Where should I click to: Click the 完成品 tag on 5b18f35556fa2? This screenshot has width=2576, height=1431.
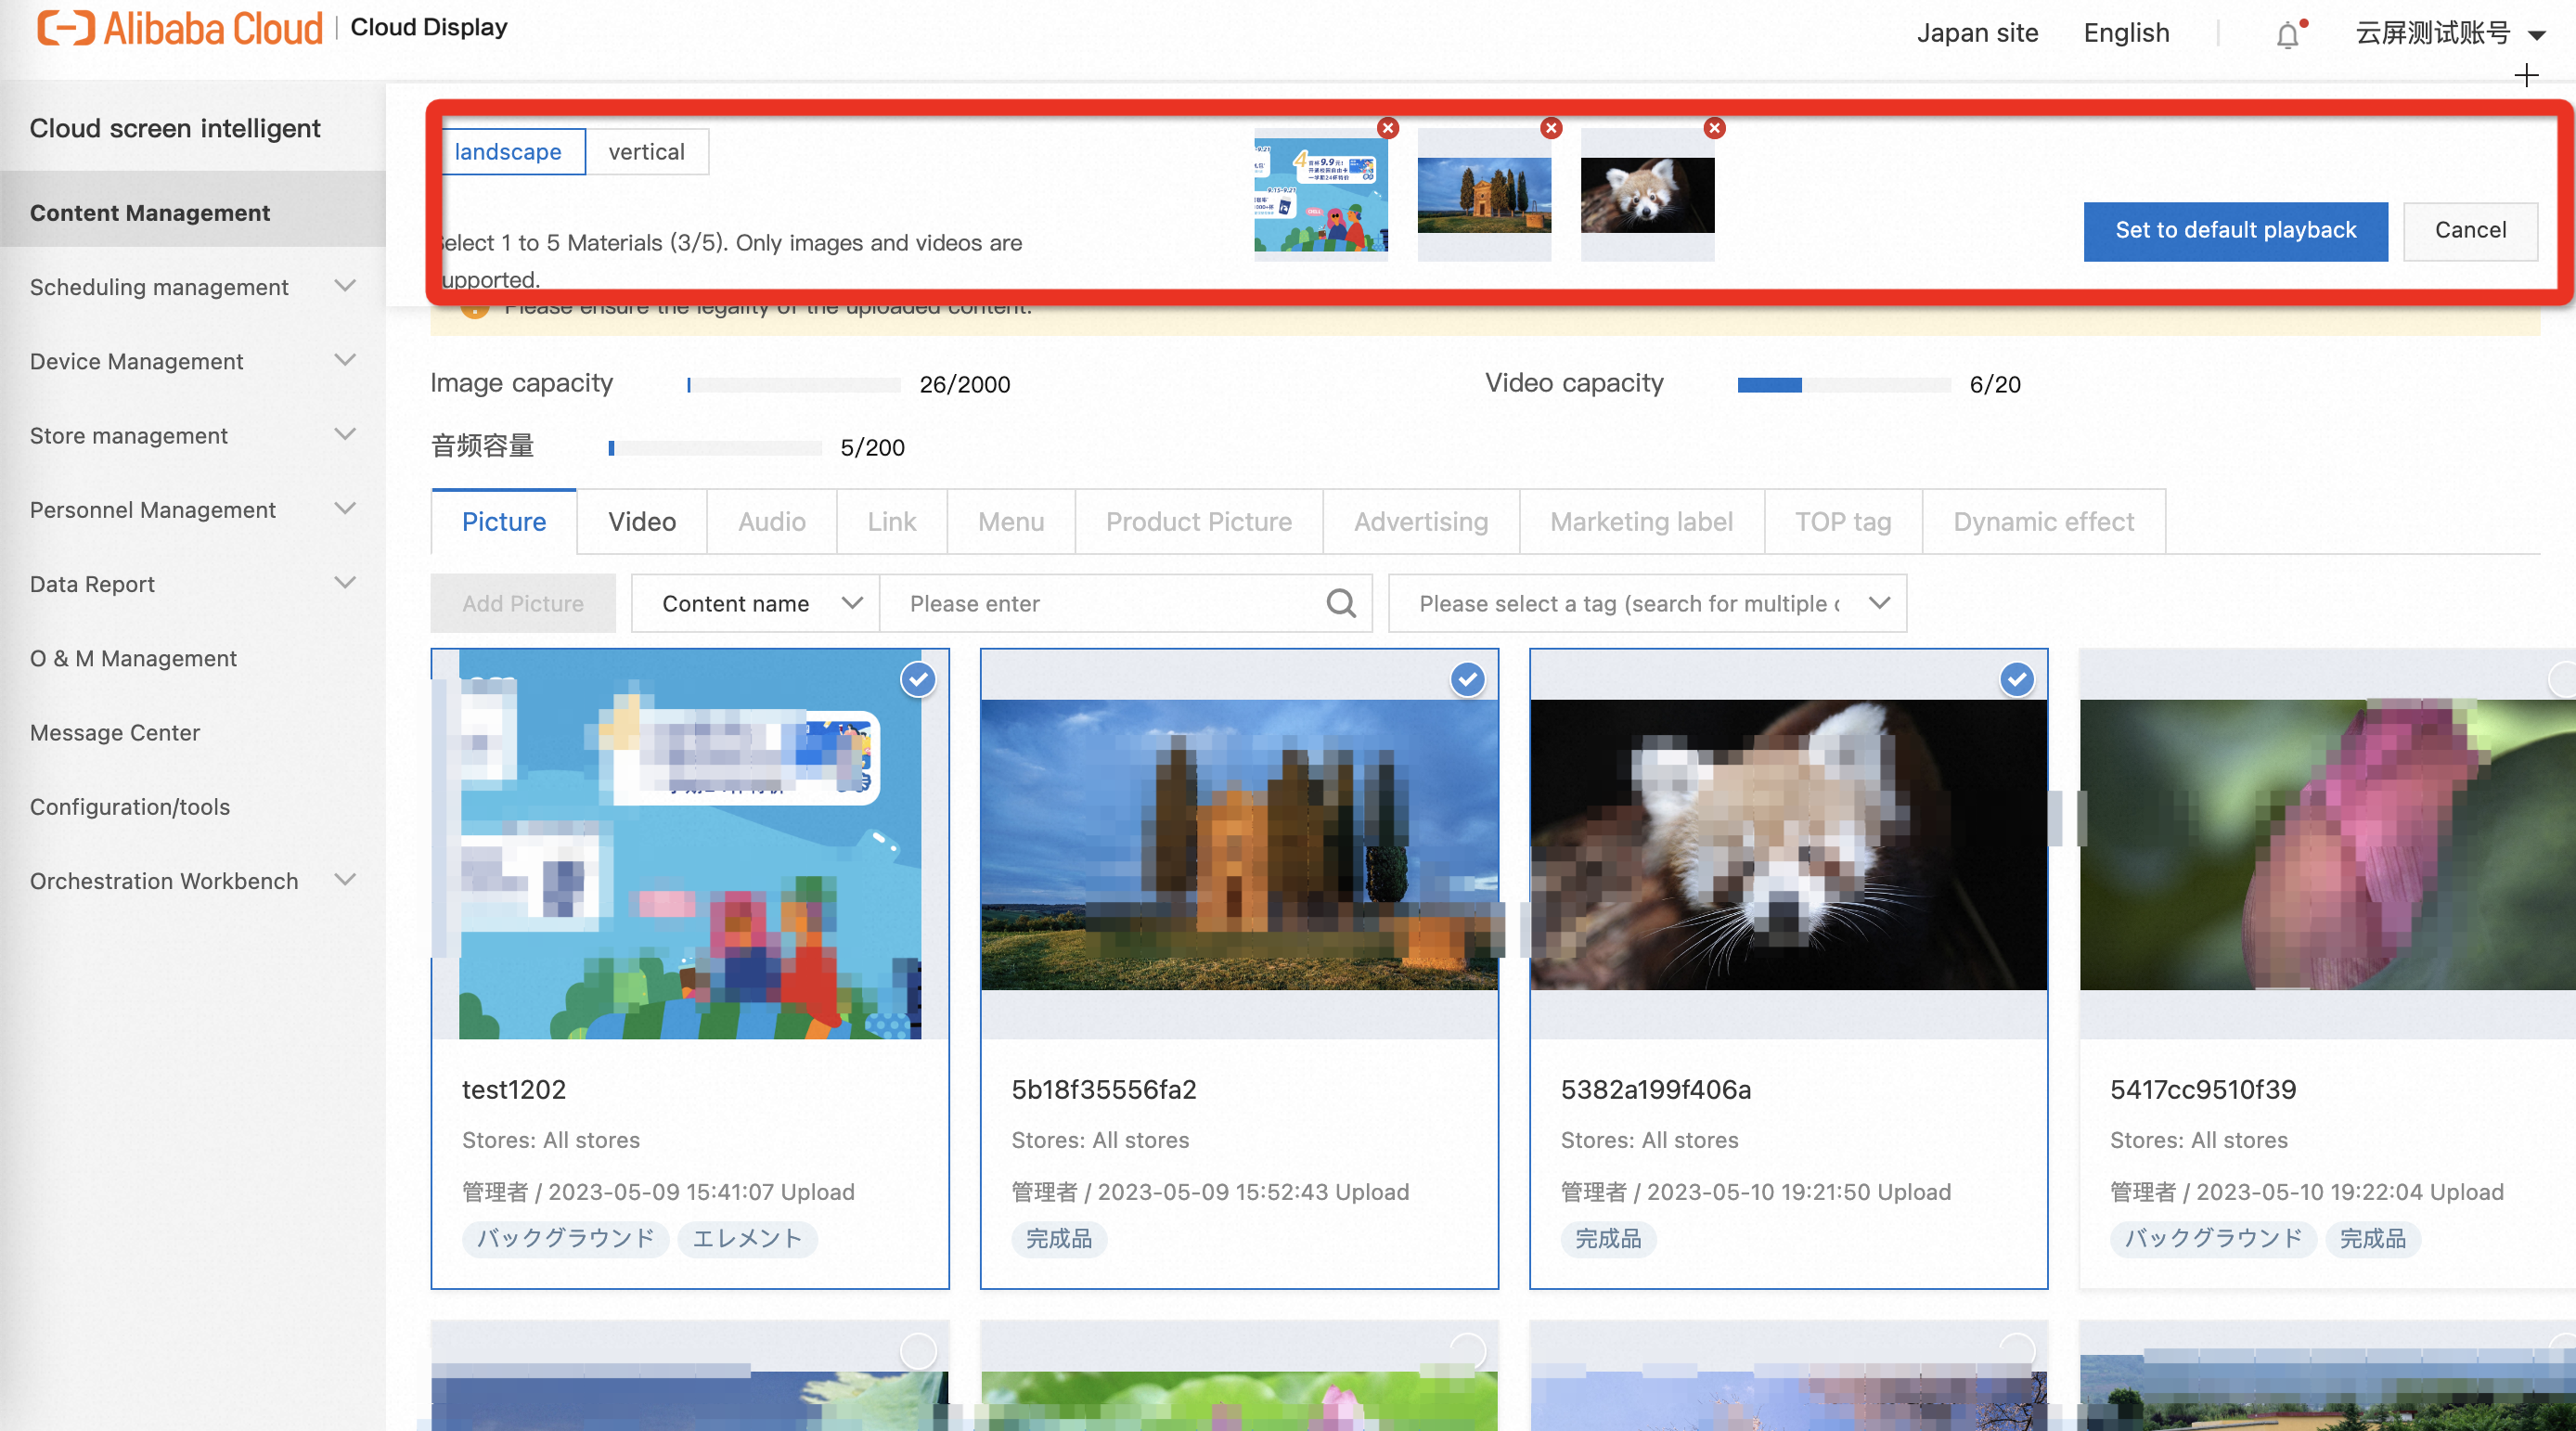(x=1058, y=1238)
